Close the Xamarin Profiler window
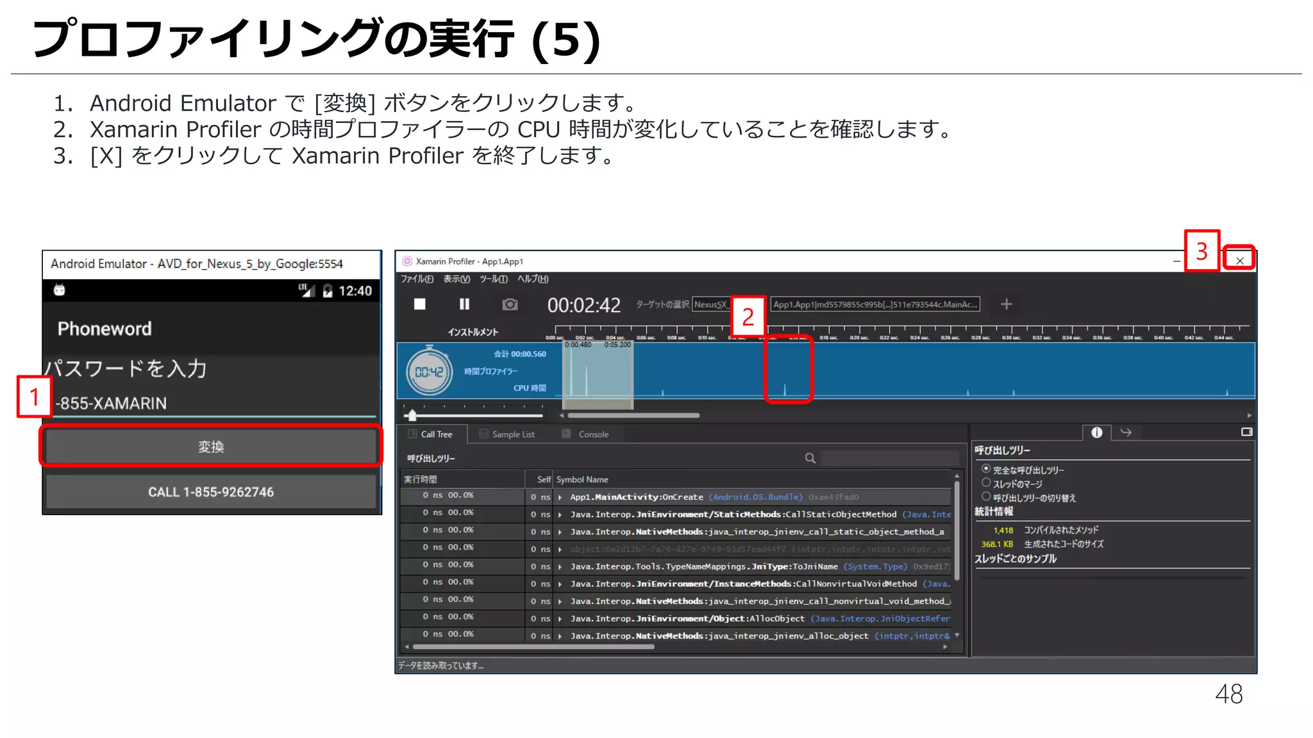 tap(1240, 261)
